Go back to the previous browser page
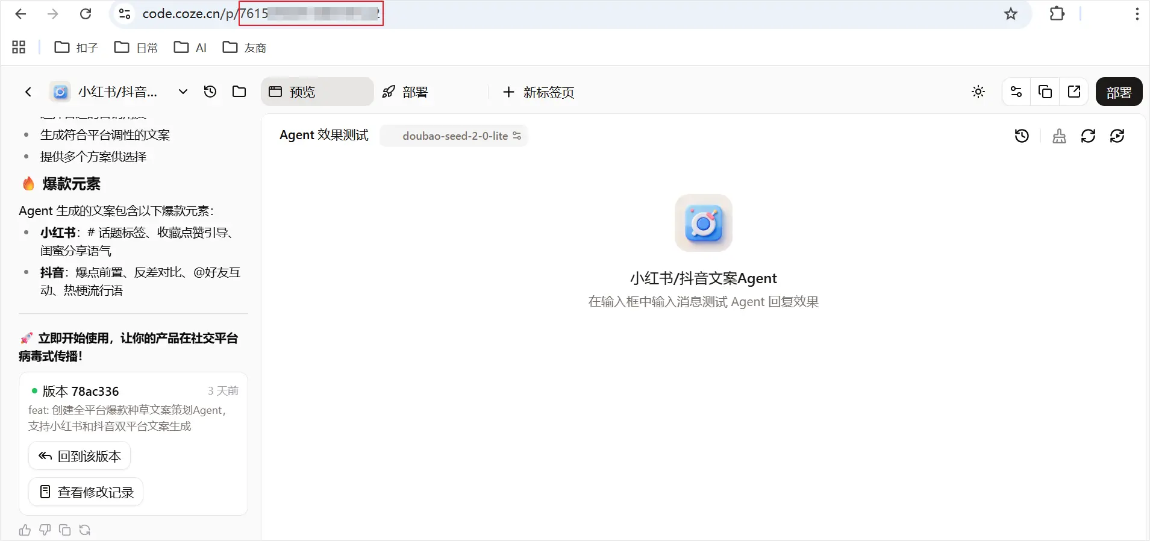Screen dimensions: 1150x541 [20, 14]
